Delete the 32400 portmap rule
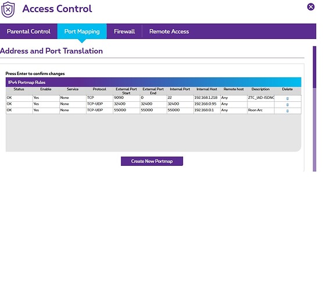The height and width of the screenshot is (291, 323). tap(288, 105)
